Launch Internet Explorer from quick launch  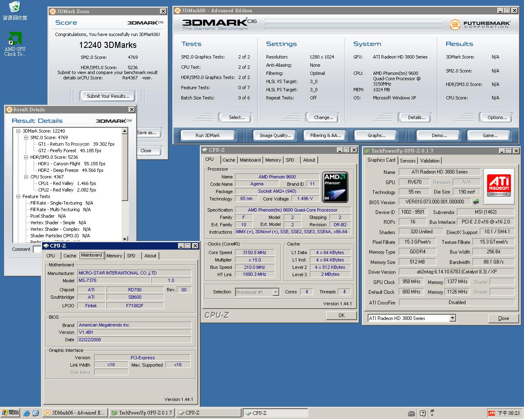point(27,413)
